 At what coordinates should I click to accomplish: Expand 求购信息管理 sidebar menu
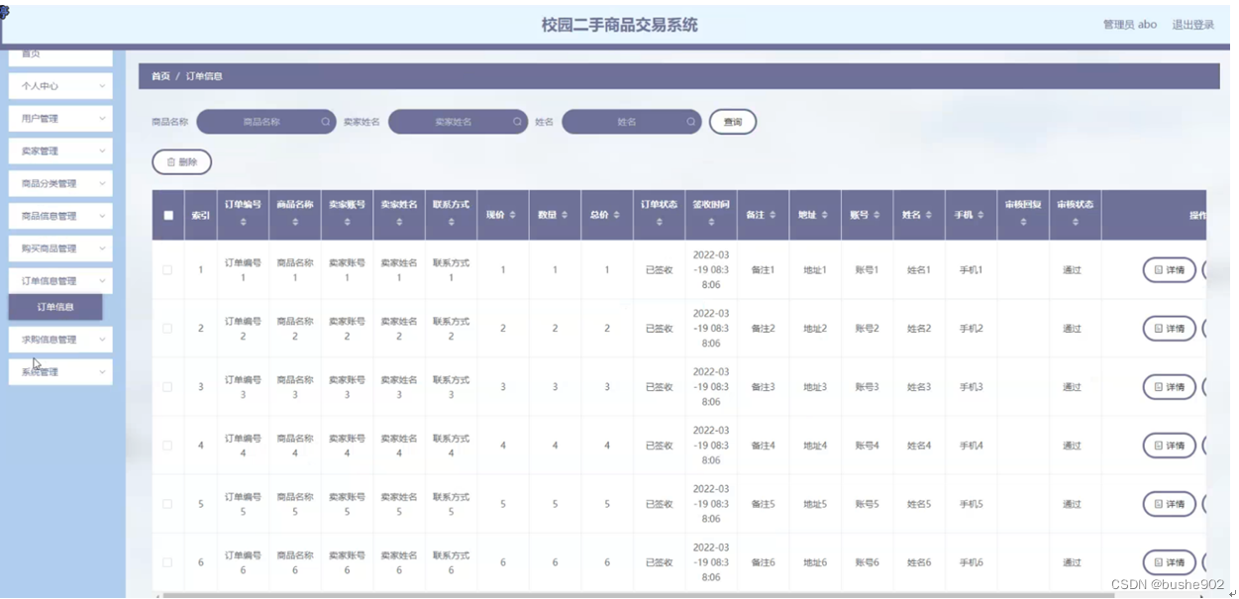pyautogui.click(x=60, y=340)
